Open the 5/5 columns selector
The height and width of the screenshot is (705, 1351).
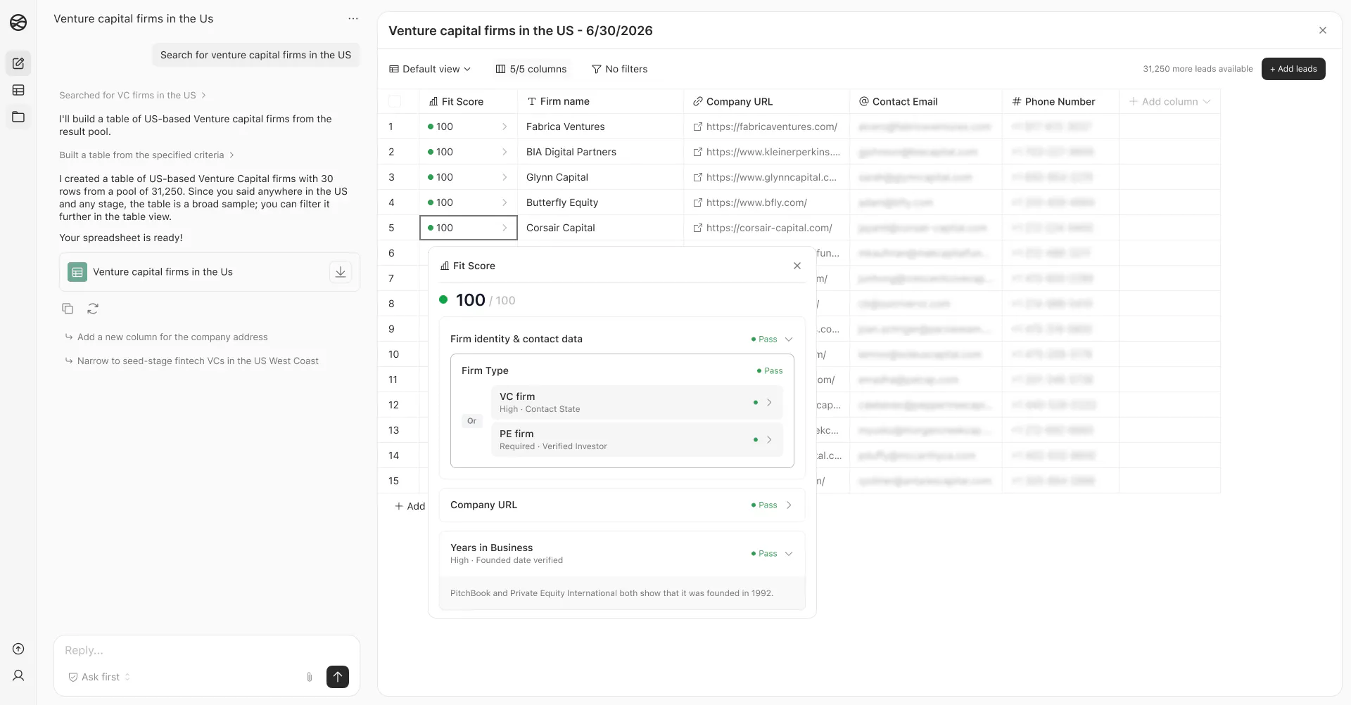531,69
